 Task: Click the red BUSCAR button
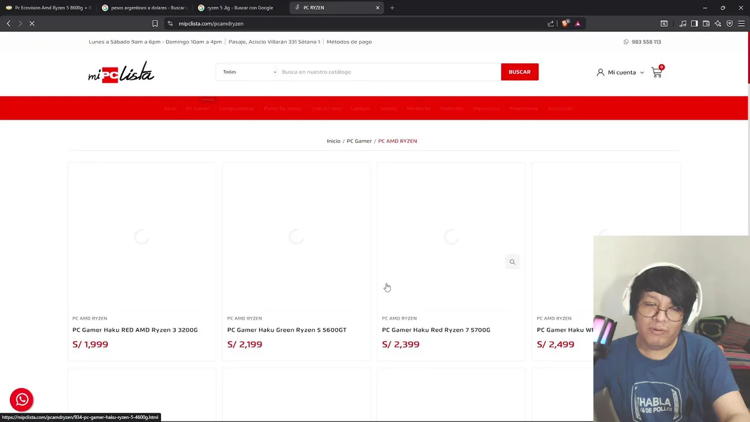point(520,72)
